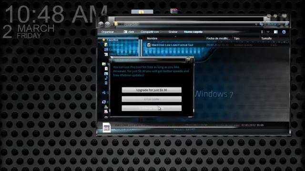Sort by Fecha de modificación column
305x171 pixels.
218,38
